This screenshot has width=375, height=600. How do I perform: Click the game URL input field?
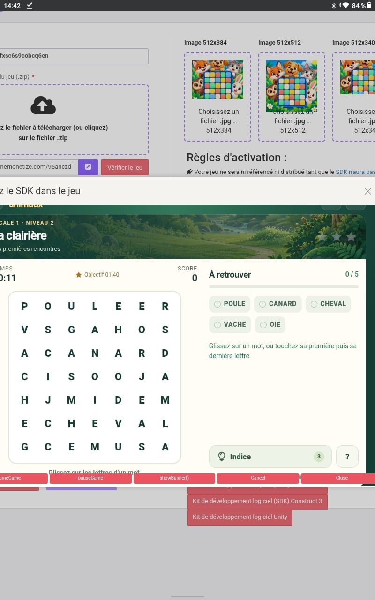coord(39,167)
